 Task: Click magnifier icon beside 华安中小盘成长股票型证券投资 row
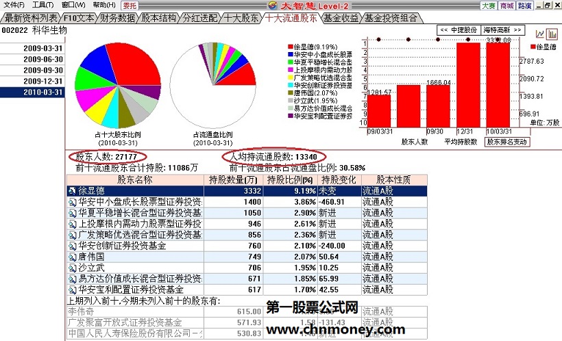click(x=72, y=202)
